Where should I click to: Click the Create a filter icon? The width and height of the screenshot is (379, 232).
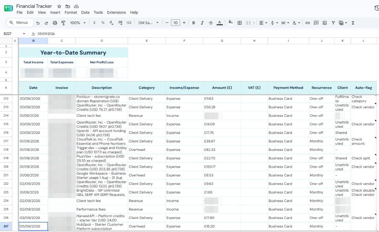(x=333, y=23)
